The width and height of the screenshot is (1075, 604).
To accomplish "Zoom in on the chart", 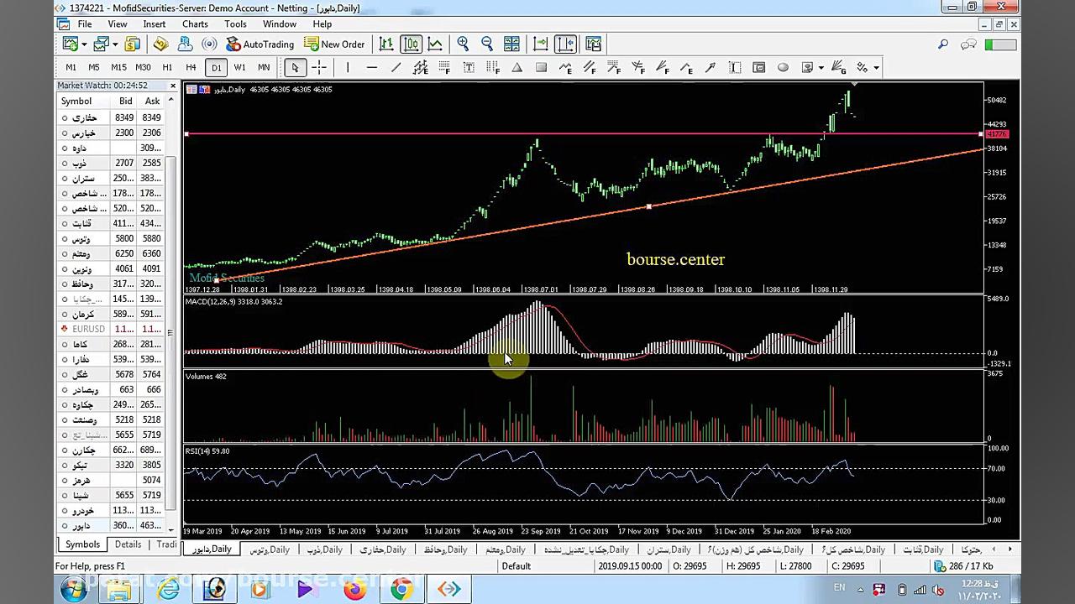I will (x=463, y=44).
